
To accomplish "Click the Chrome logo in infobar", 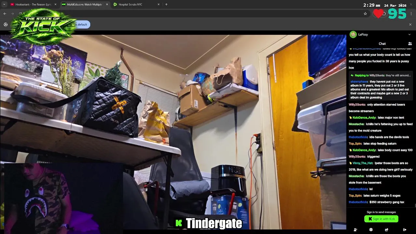I will 6,24.
